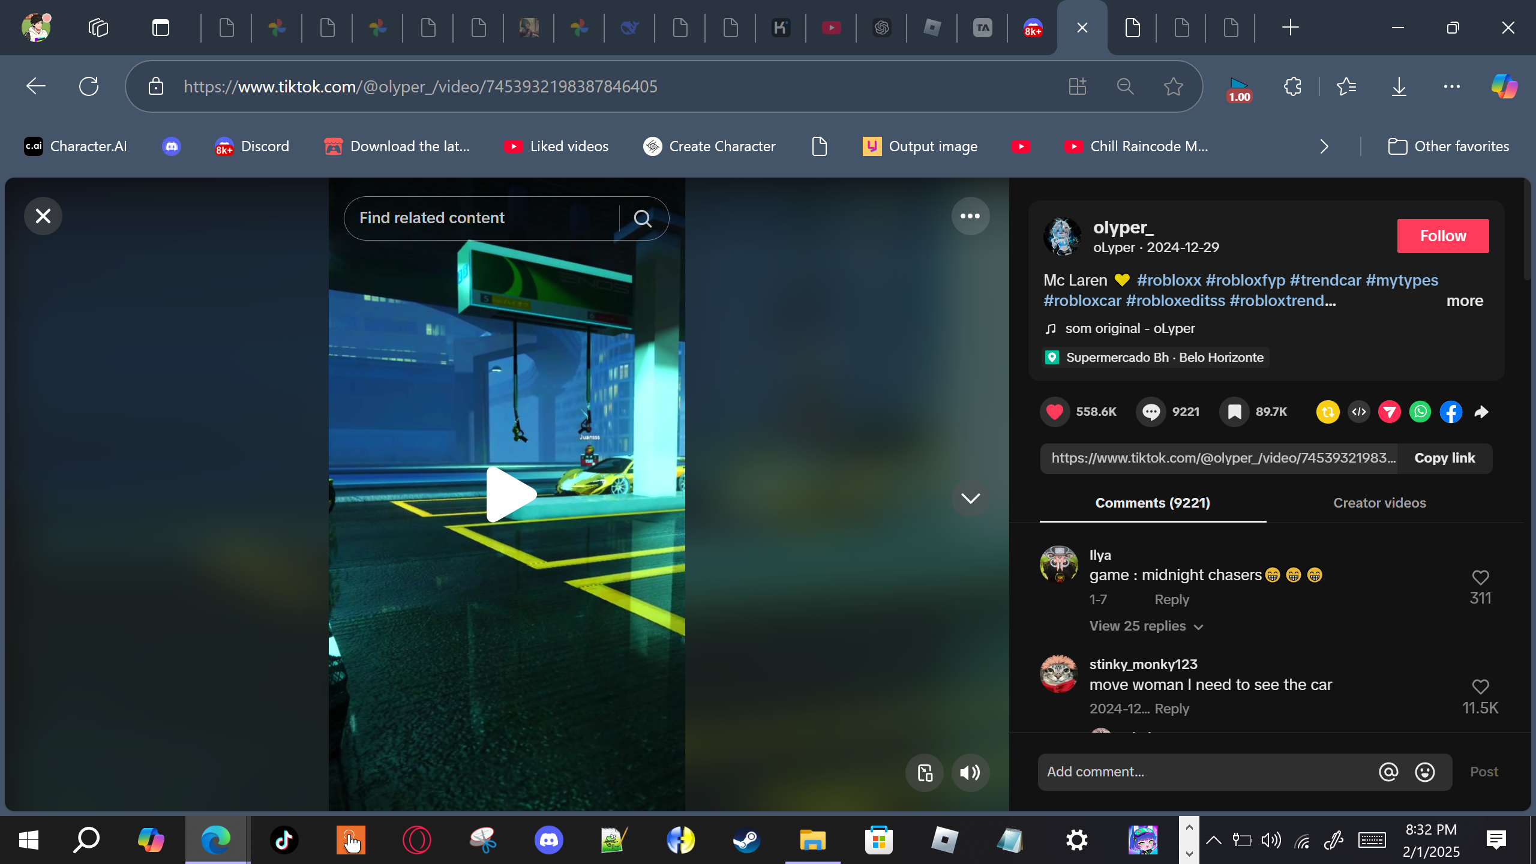Share to Facebook icon

point(1451,412)
